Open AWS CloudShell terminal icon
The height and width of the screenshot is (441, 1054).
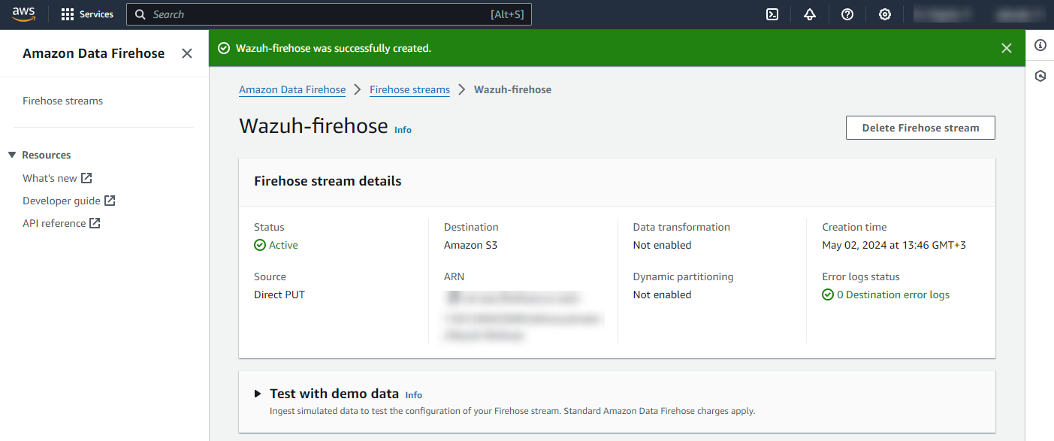tap(772, 14)
